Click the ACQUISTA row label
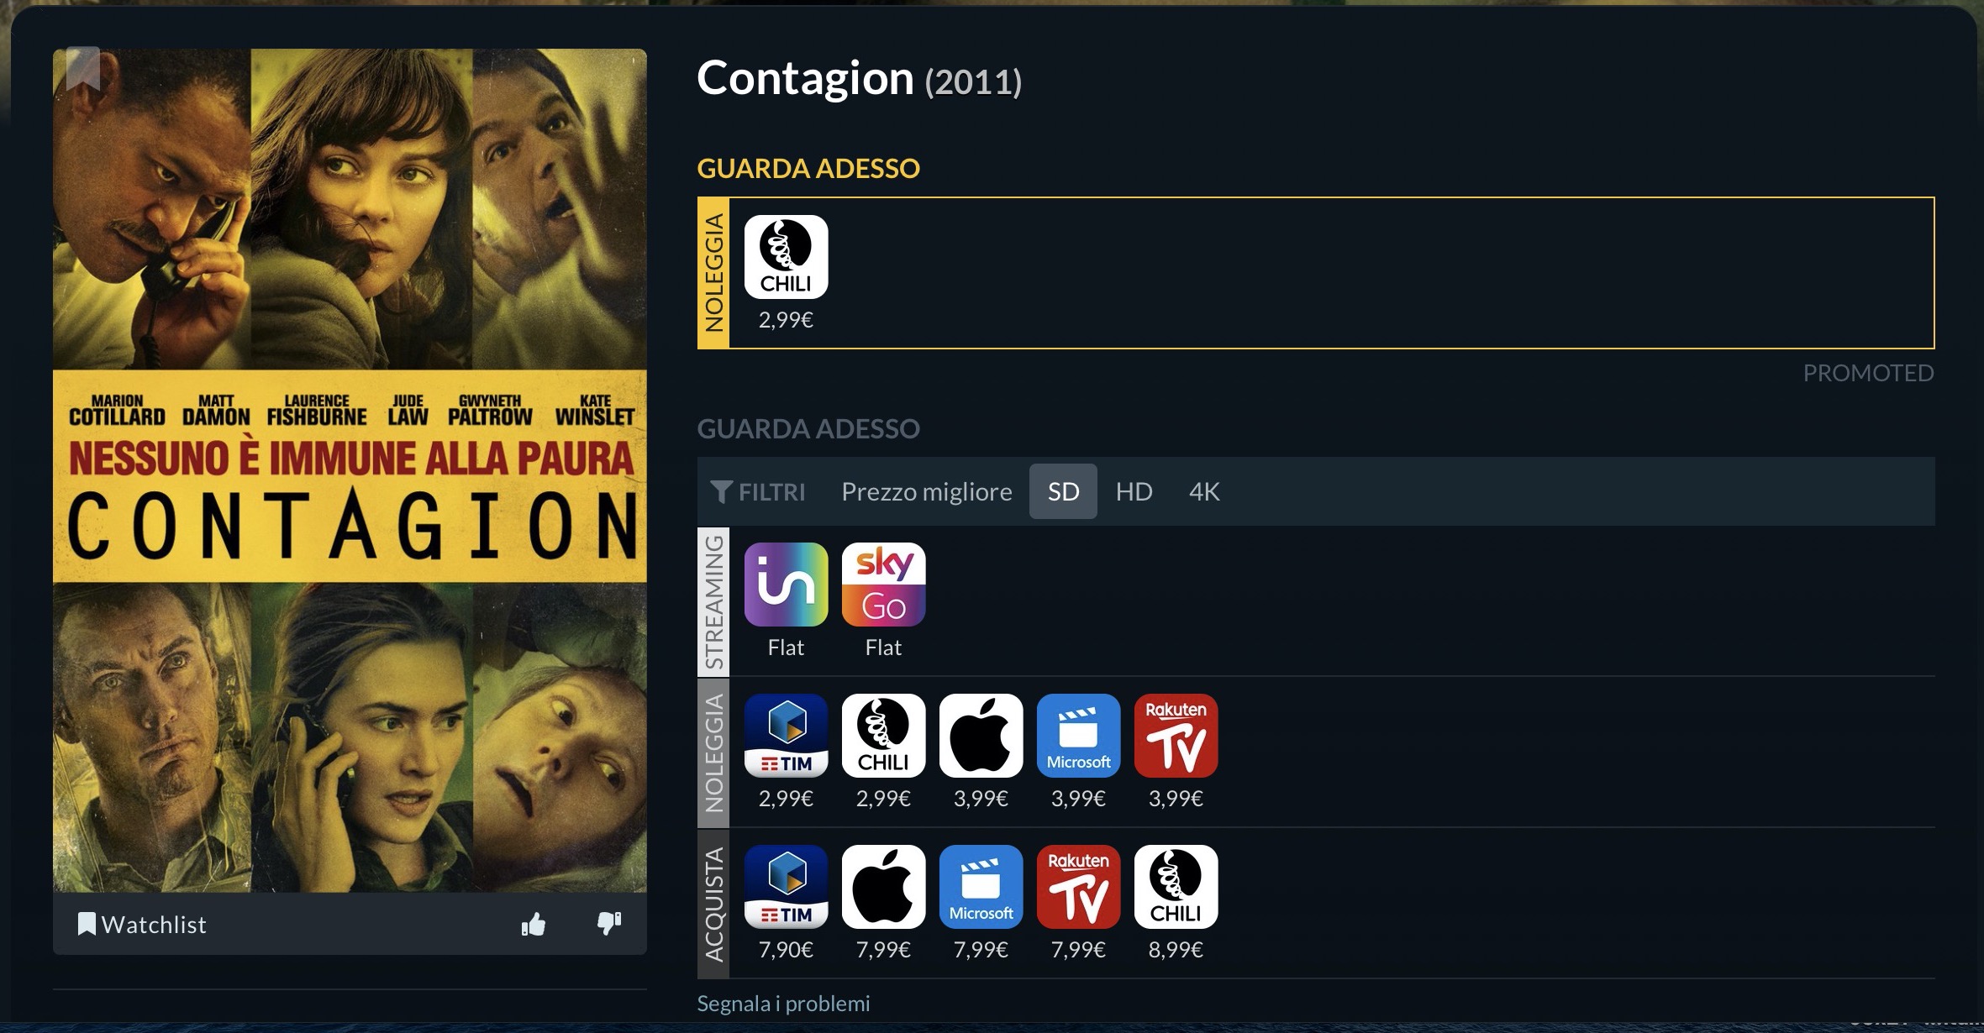 (x=713, y=905)
